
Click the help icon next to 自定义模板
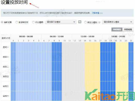[99, 22]
